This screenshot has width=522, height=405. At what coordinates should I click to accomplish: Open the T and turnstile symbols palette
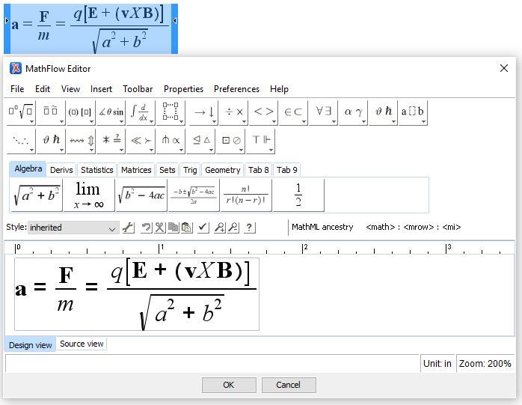coord(260,141)
